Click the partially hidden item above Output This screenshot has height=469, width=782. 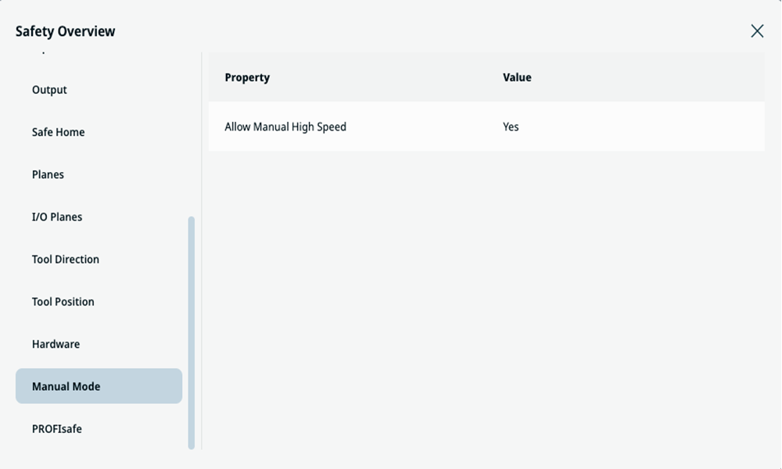pos(44,52)
